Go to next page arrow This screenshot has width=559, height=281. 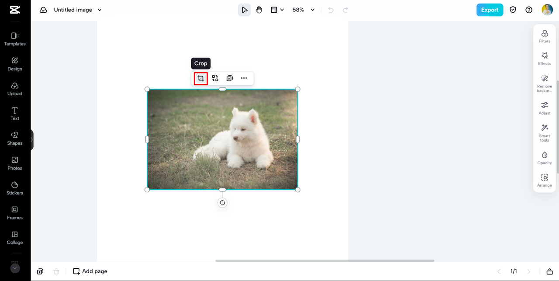[529, 271]
